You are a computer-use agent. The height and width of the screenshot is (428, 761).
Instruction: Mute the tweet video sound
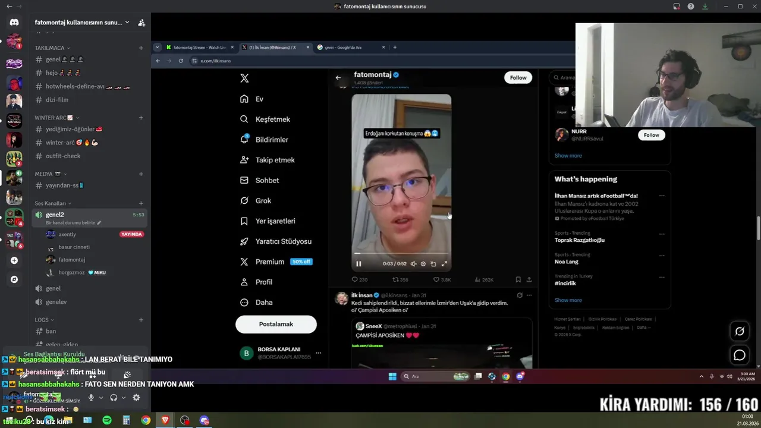(414, 264)
